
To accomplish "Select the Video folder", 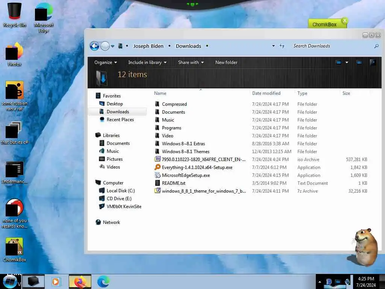I will coord(167,135).
